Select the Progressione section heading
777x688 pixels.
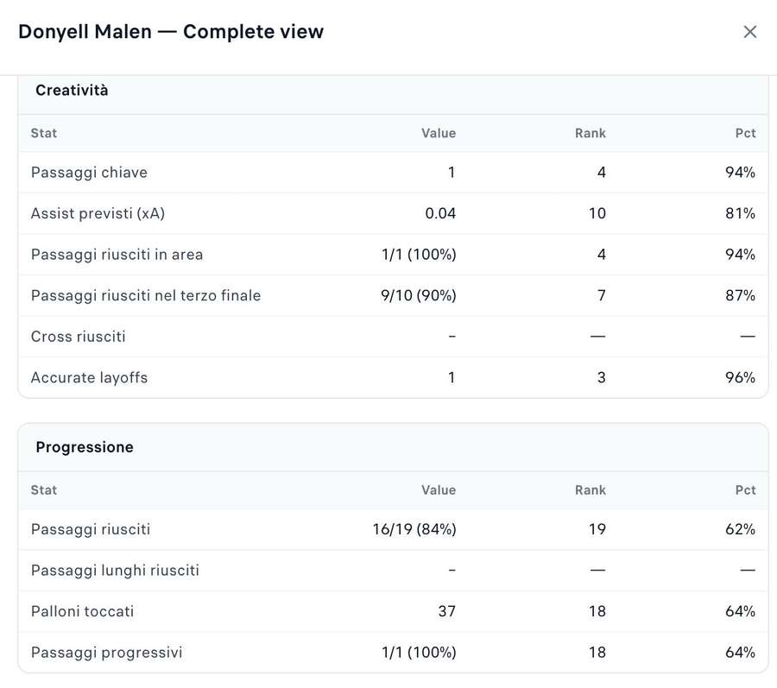click(x=85, y=447)
